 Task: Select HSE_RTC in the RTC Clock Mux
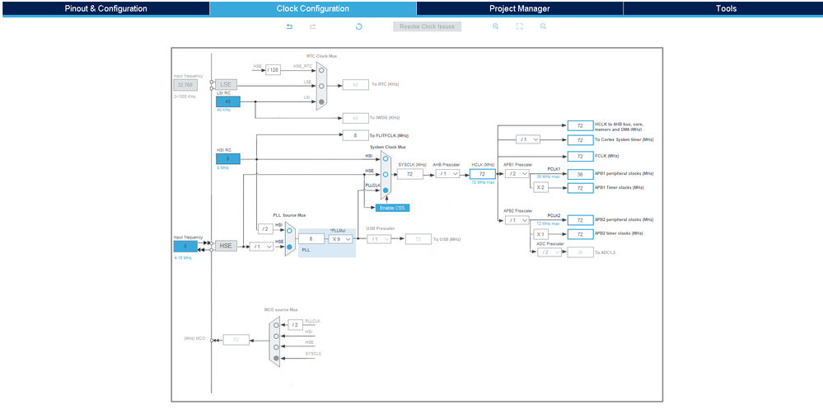point(322,70)
